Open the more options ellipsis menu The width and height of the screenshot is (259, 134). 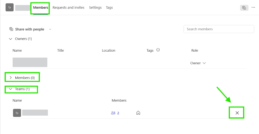point(253,8)
